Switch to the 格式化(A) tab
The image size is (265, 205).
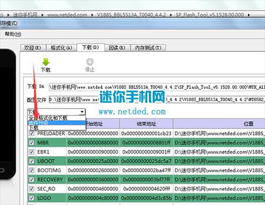[x=61, y=48]
